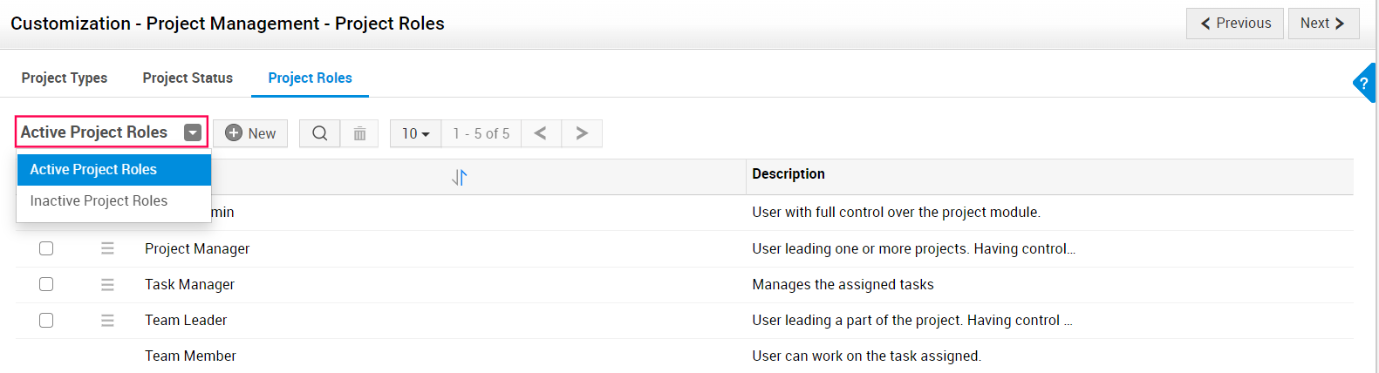The width and height of the screenshot is (1379, 373).
Task: Go to the next page of roles
Action: click(582, 133)
